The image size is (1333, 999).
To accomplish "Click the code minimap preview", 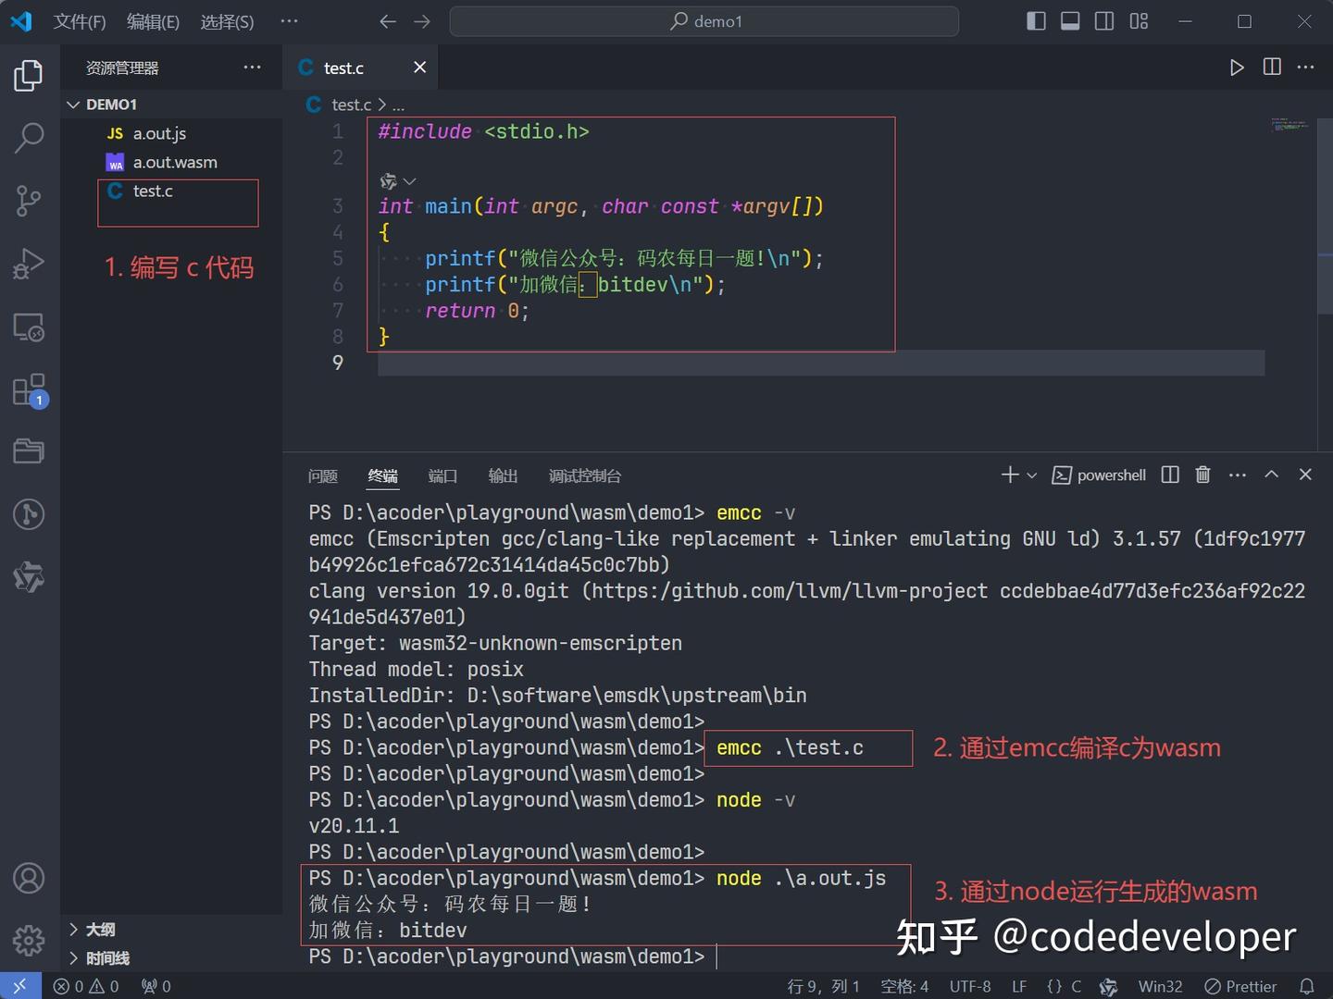I will (1289, 126).
